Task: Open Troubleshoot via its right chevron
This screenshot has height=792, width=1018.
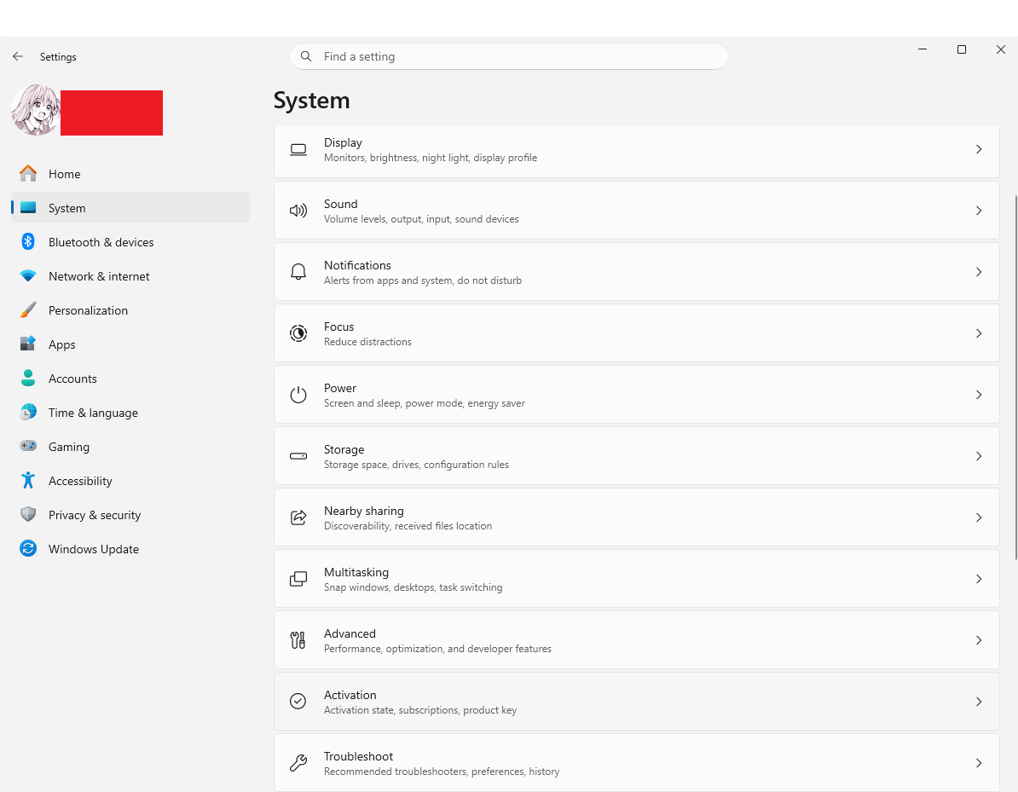Action: pos(979,763)
